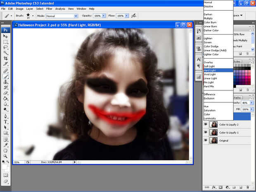The height and width of the screenshot is (192, 256).
Task: Choose Hard Light from blend mode list
Action: click(210, 70)
